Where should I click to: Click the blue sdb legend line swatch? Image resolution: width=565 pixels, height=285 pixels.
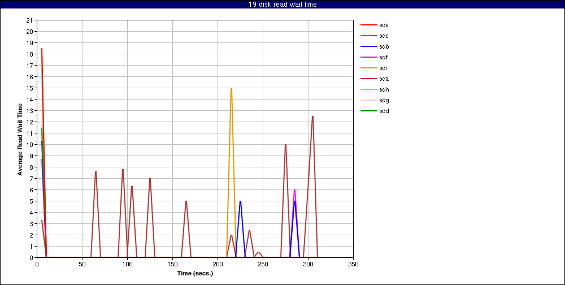click(x=368, y=46)
